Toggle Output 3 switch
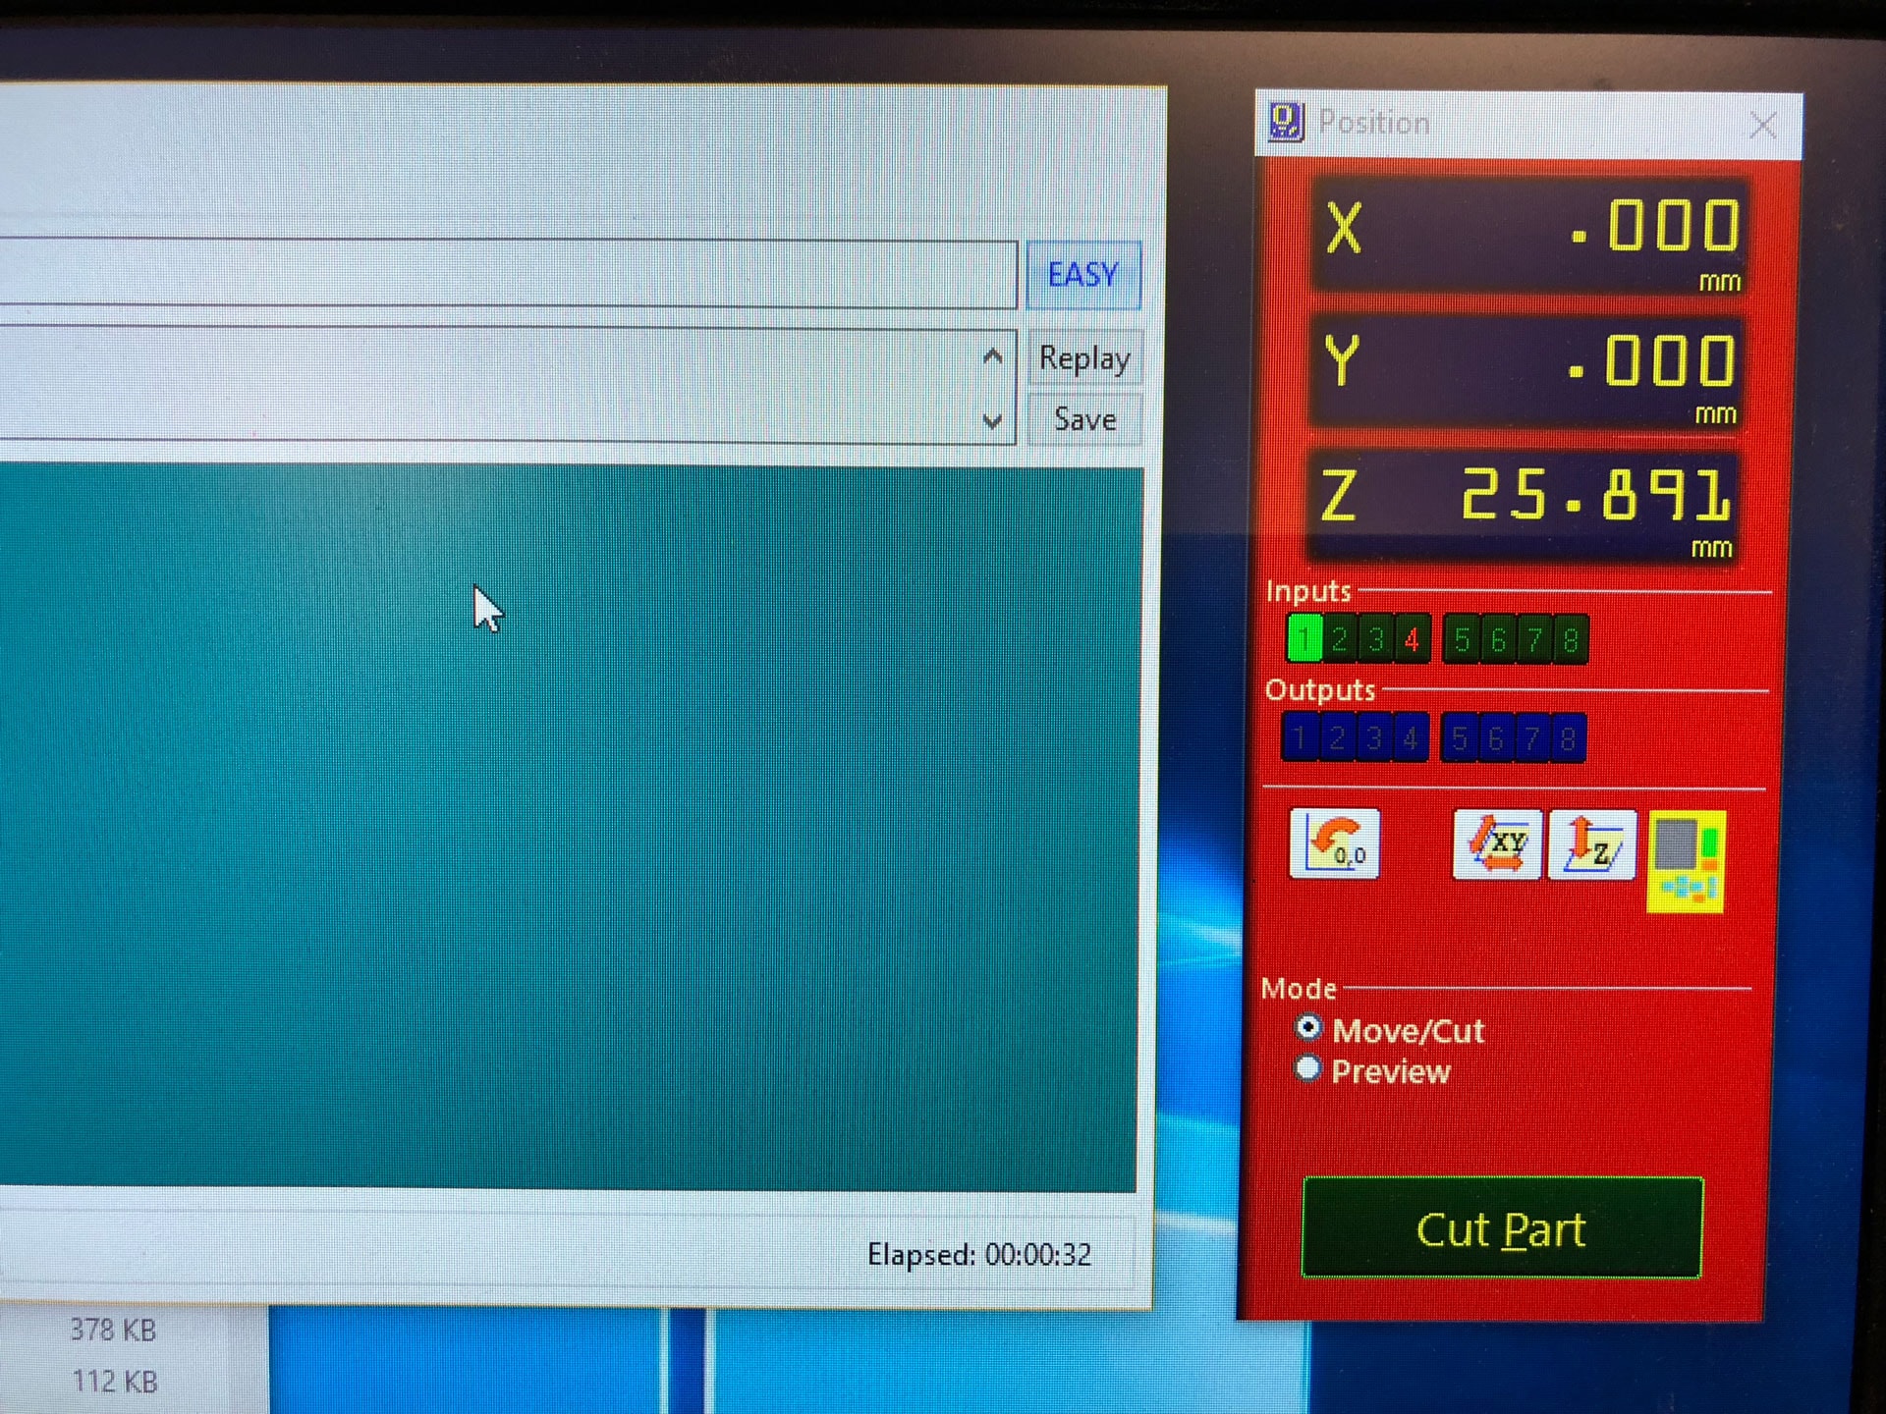Viewport: 1886px width, 1414px height. point(1373,737)
